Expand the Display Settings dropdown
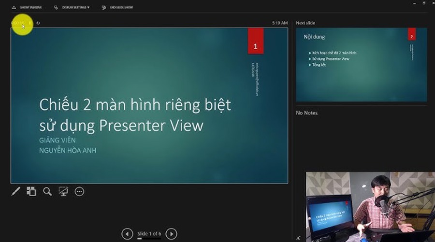 coord(75,7)
